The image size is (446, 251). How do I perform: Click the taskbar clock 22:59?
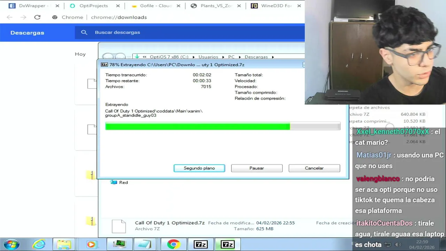point(422,242)
